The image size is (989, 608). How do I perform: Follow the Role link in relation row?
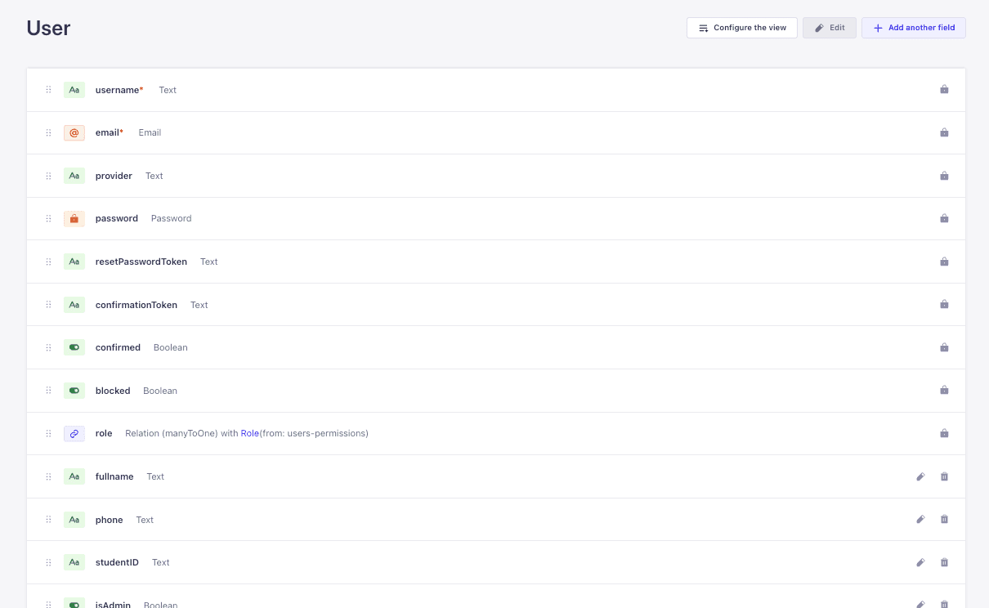pos(249,433)
